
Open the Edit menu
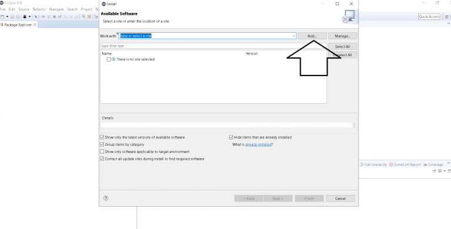click(12, 9)
